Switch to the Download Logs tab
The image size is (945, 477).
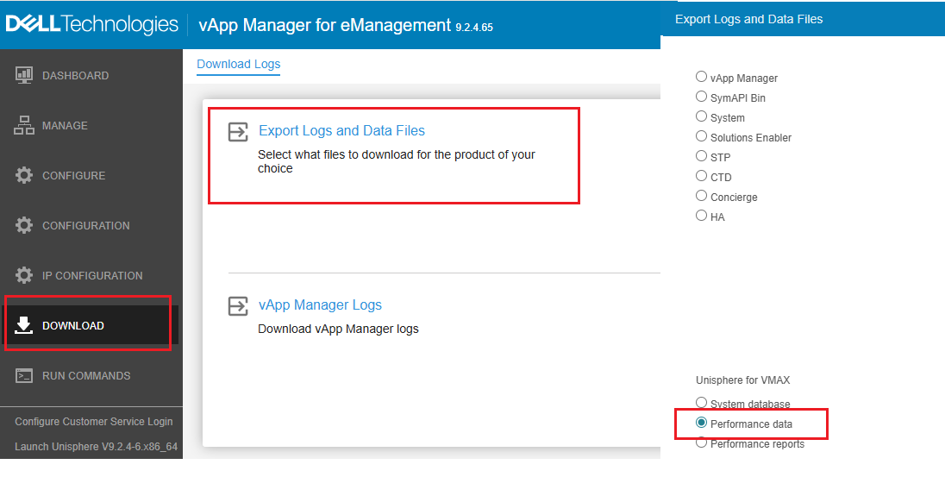pos(239,65)
